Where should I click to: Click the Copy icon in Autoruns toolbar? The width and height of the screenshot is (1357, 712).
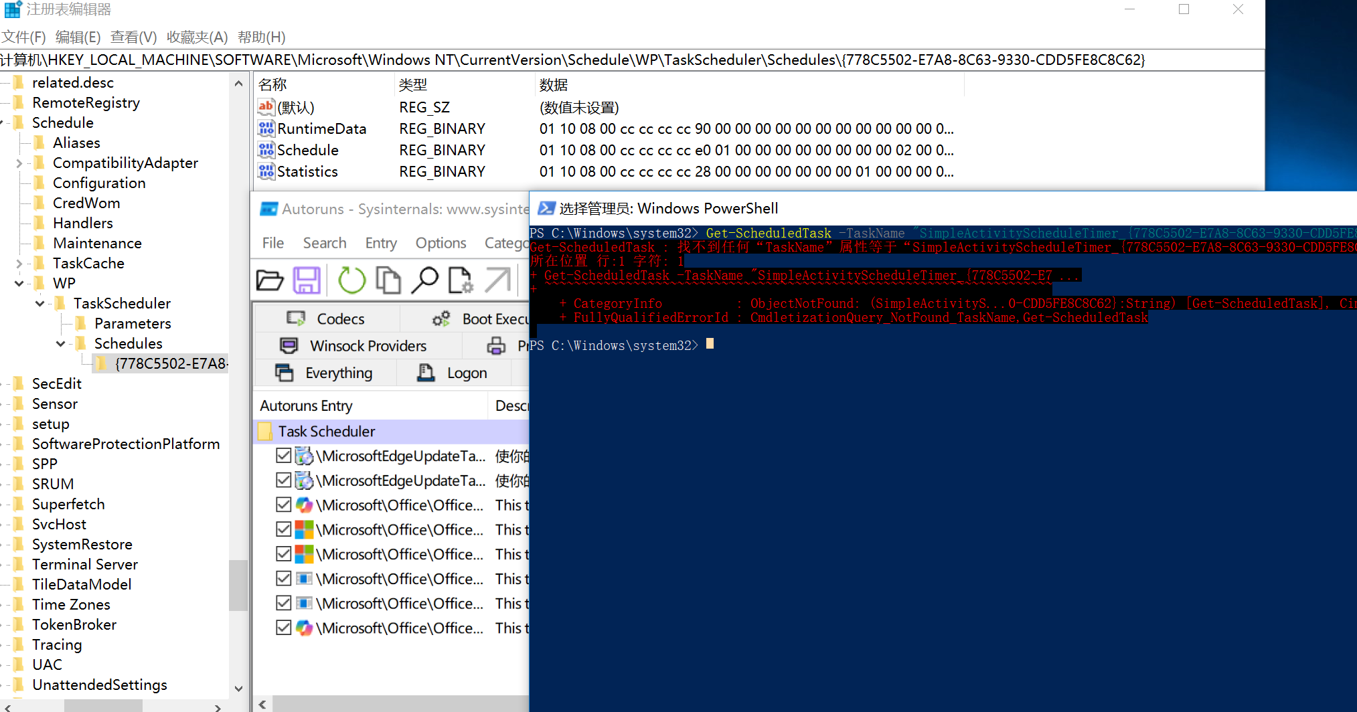[388, 280]
